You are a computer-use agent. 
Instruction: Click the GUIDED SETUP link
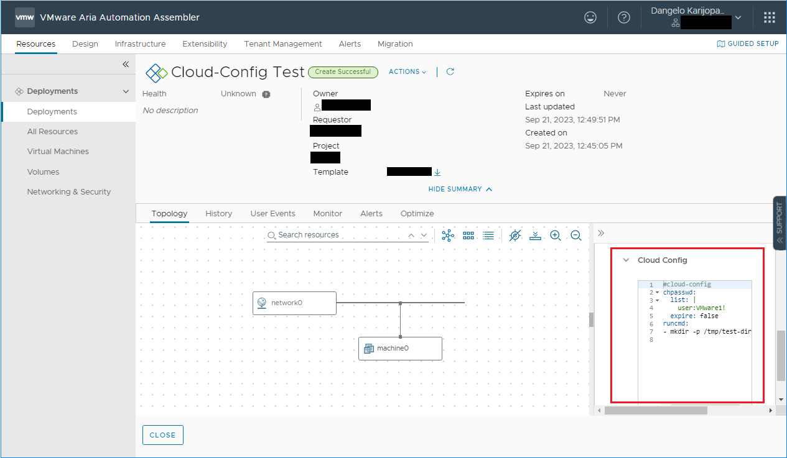pos(747,44)
